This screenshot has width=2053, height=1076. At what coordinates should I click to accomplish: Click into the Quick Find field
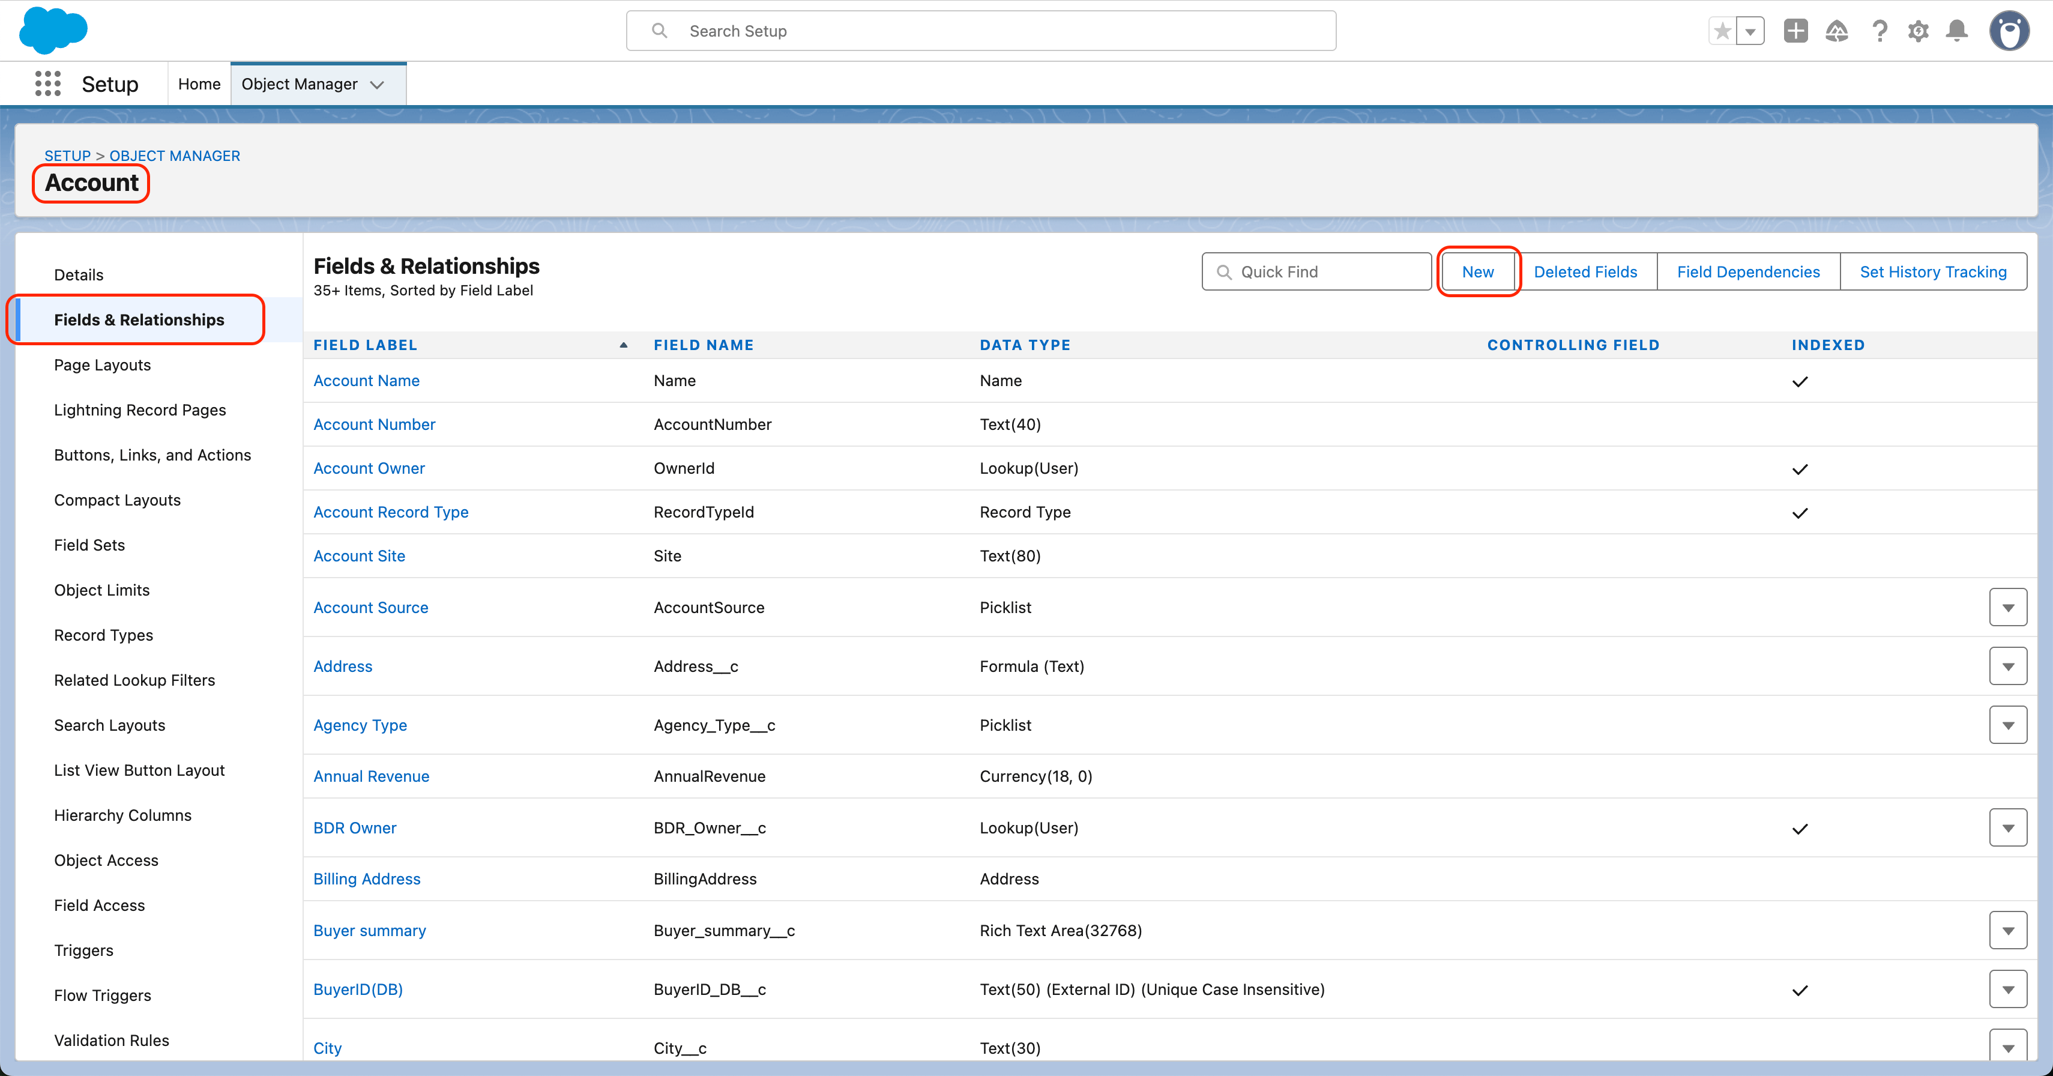[x=1316, y=272]
